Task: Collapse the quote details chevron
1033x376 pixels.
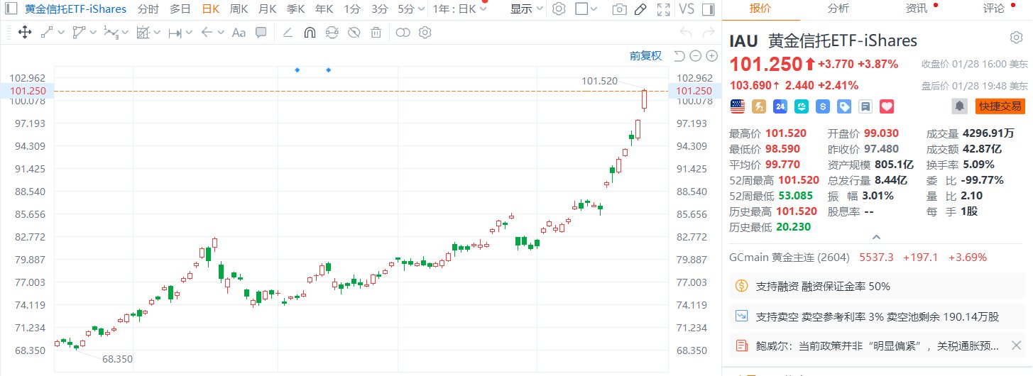Action: pos(877,238)
